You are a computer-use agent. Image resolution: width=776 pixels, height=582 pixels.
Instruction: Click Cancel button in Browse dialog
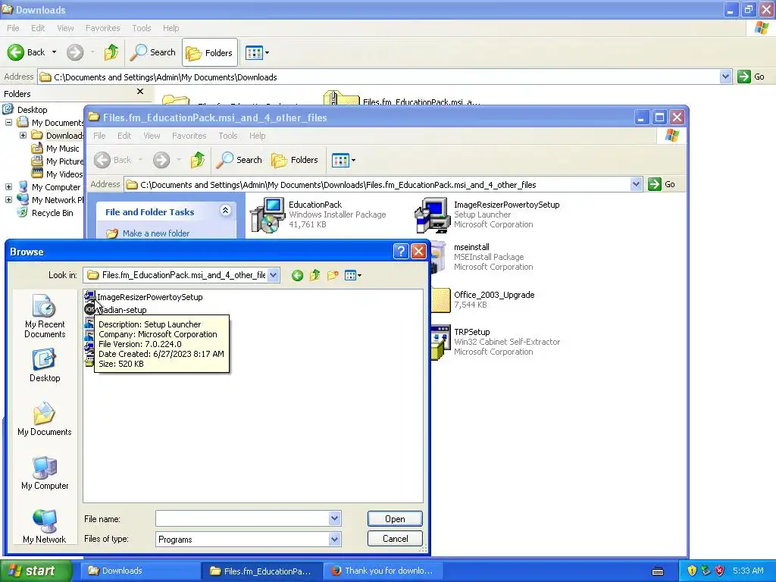(x=395, y=539)
